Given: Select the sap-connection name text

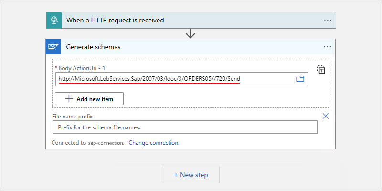Looking at the screenshot, I should coord(106,142).
